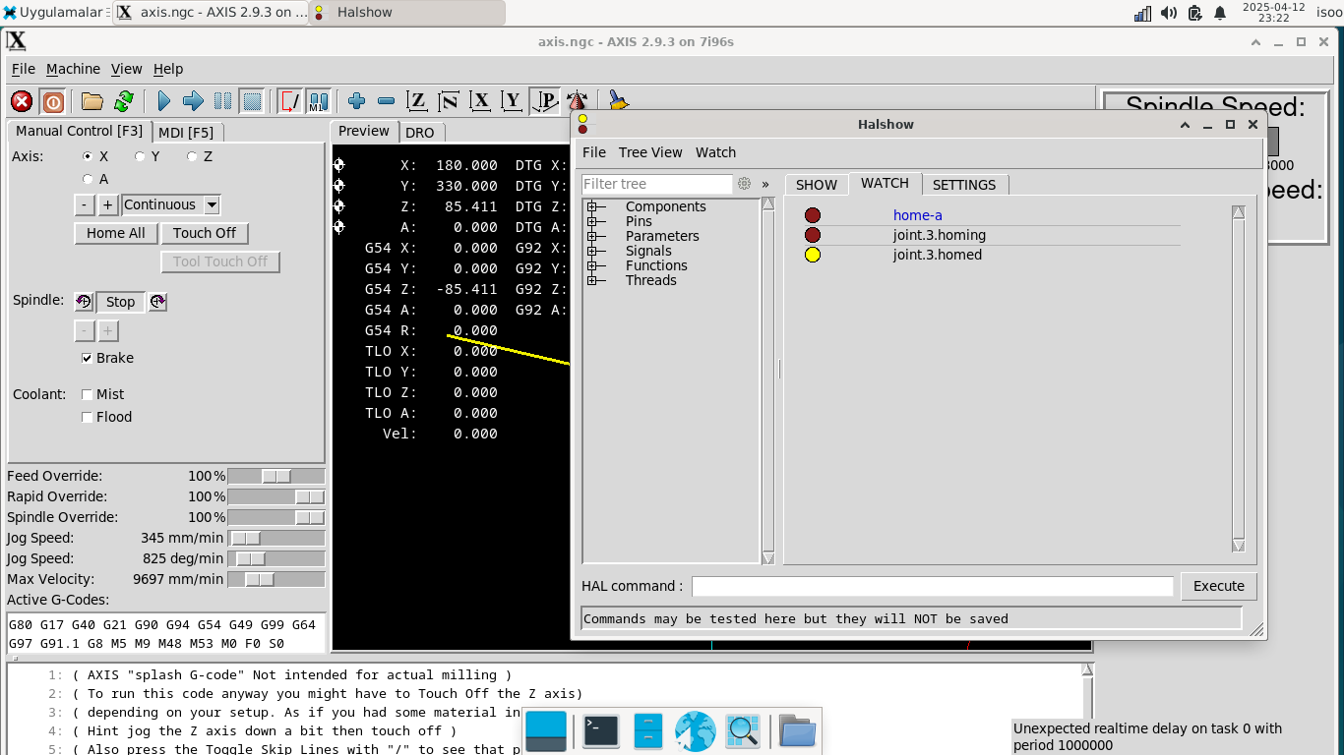Select X view icon in toolbar
Viewport: 1344px width, 755px height.
coord(480,101)
